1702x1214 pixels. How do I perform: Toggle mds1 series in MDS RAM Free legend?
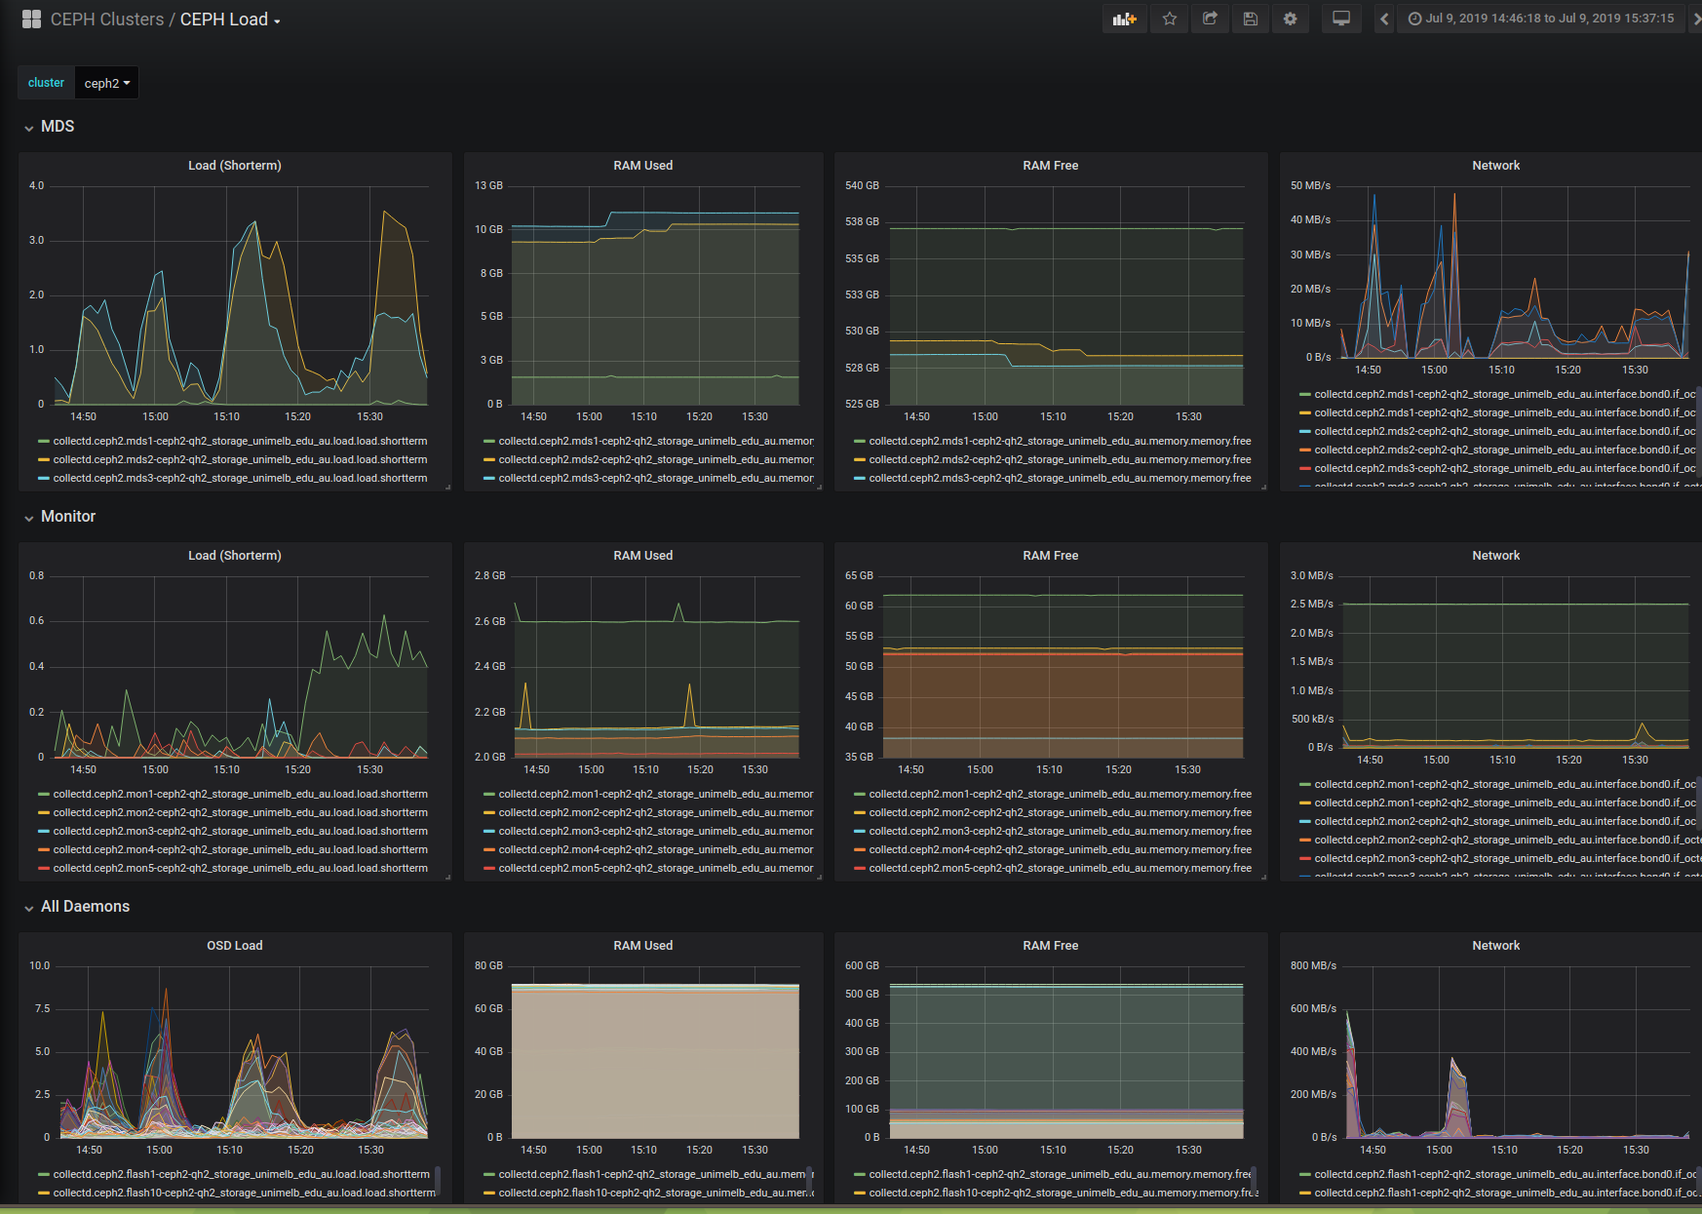(1060, 442)
